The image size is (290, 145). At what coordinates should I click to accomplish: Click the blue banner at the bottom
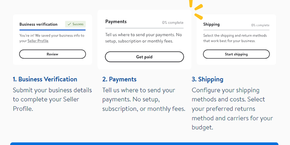tap(144, 144)
